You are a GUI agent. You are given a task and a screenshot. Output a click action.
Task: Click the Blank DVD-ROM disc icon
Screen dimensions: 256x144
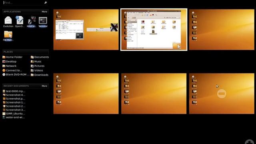tap(4, 74)
